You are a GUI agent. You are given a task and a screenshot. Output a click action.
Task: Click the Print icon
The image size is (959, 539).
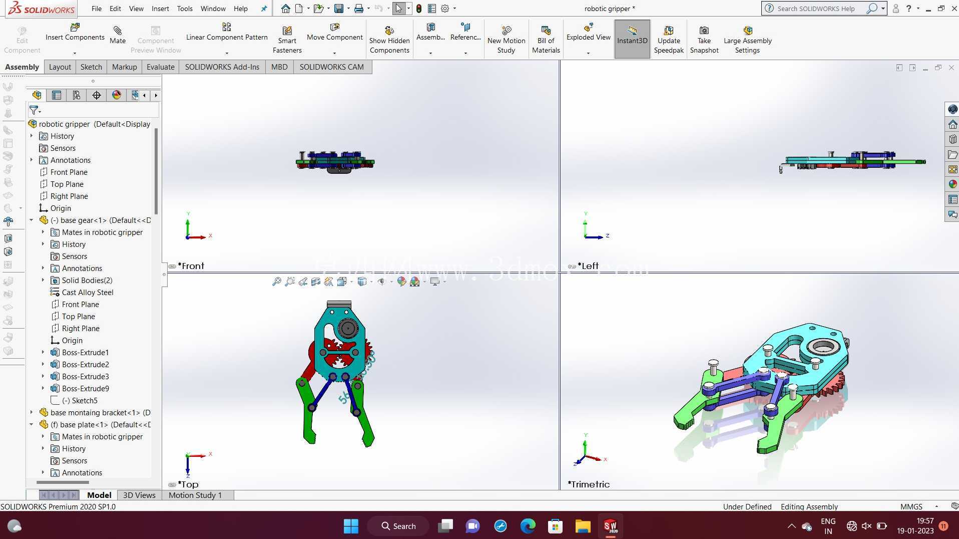pyautogui.click(x=359, y=9)
